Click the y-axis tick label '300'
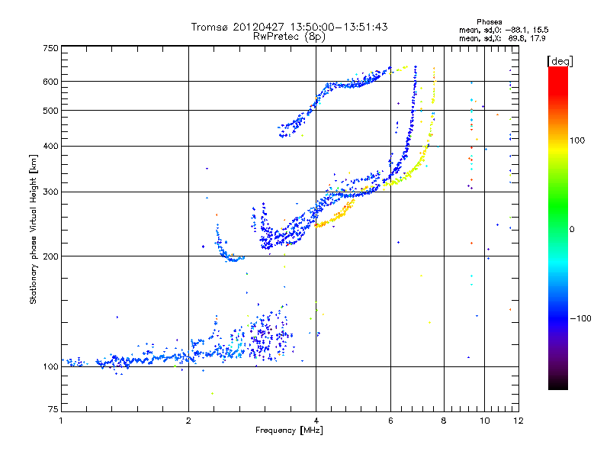Viewport: 610px width, 458px height. coord(50,192)
